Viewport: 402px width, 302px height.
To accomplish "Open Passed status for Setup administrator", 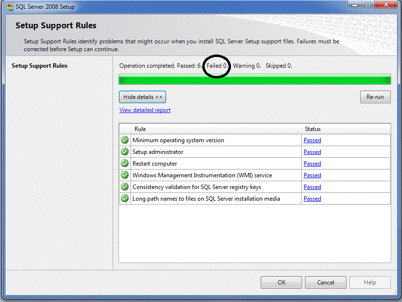I will [x=312, y=152].
